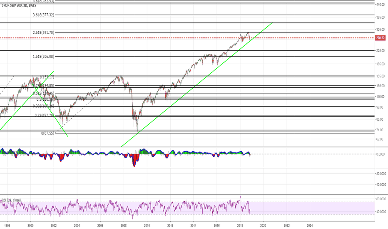Viewport: 388px width, 229px height.
Task: Click the 115.00 price axis label
Action: pos(381,97)
